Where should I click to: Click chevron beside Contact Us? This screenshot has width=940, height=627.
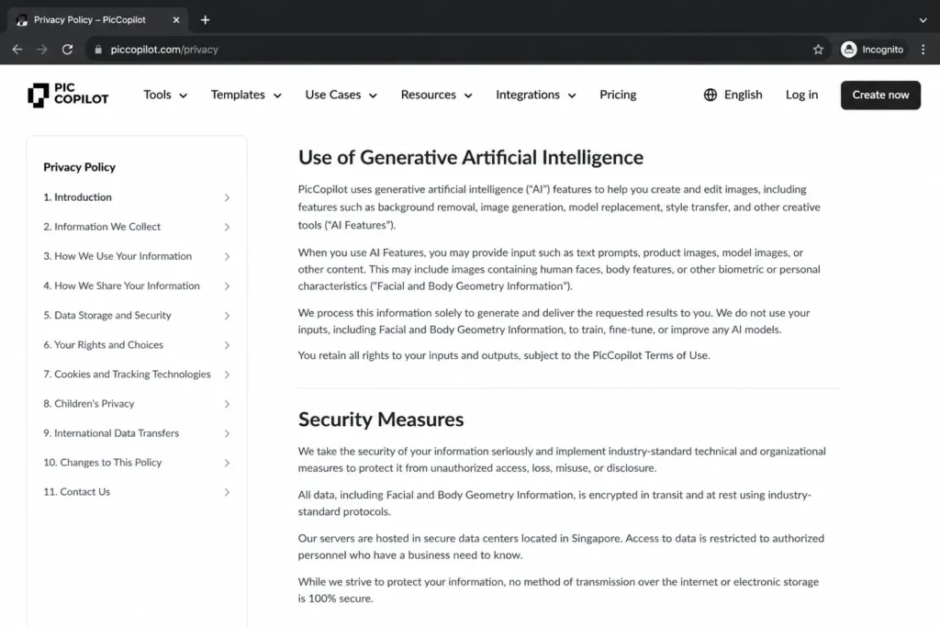(x=227, y=492)
